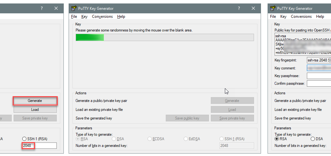Screen dimensions: 331x156
Task: Click the green randomness progress bar
Action: (x=165, y=37)
